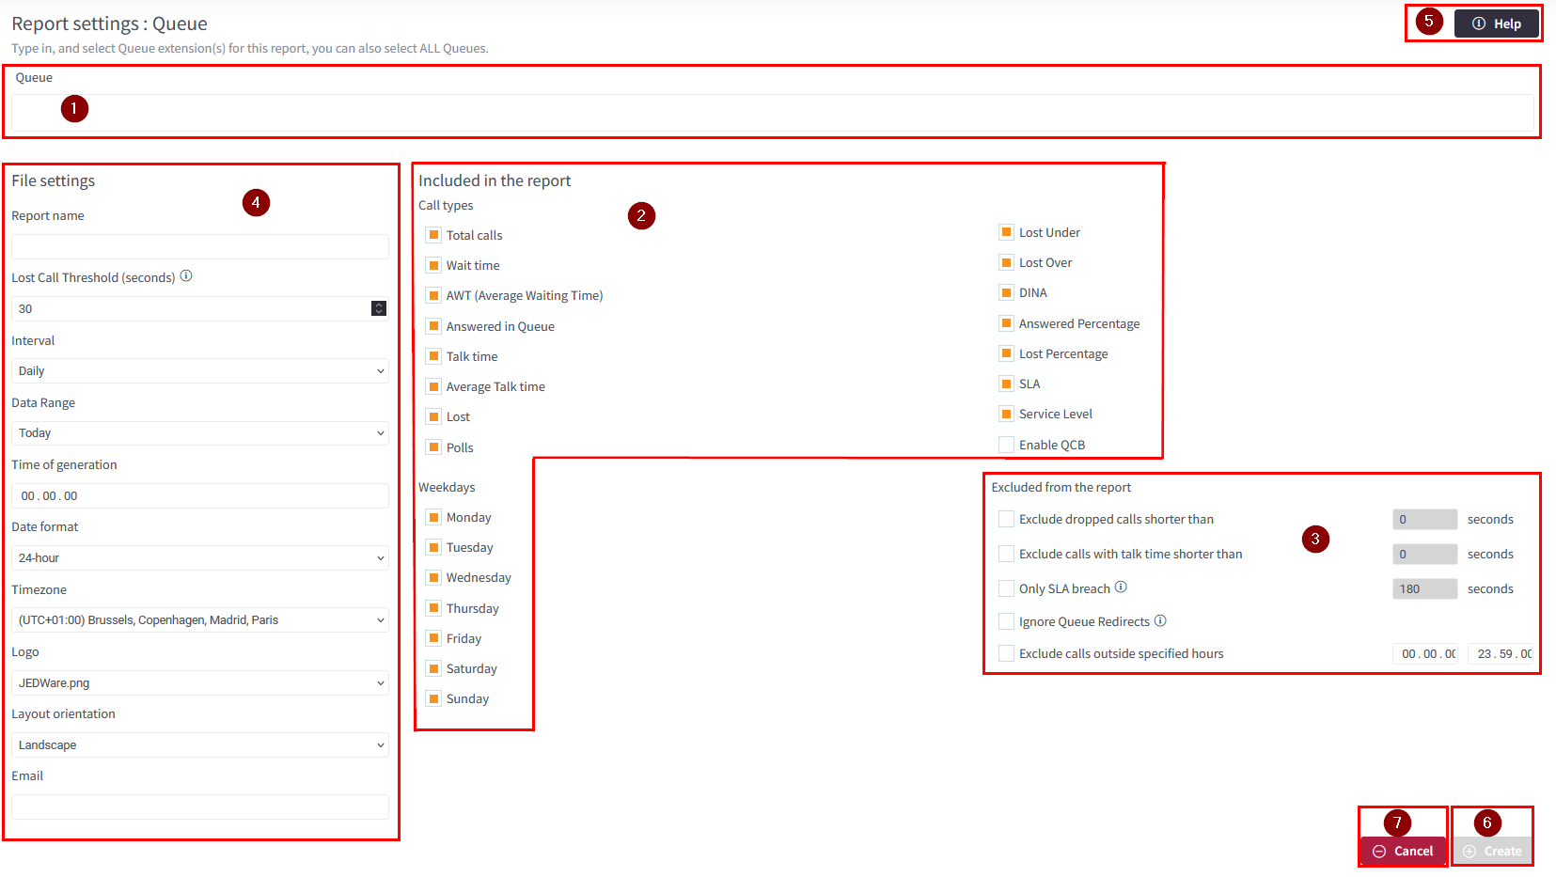Click the Only SLA breach info icon
Viewport: 1556px width, 877px height.
(x=1121, y=587)
